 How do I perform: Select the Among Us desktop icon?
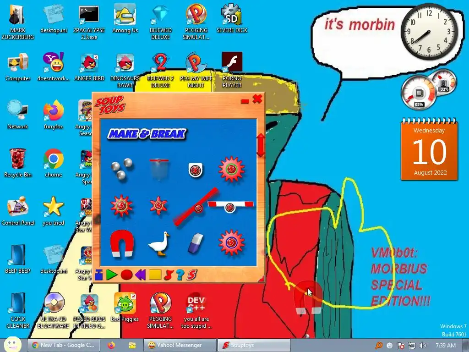coord(125,18)
